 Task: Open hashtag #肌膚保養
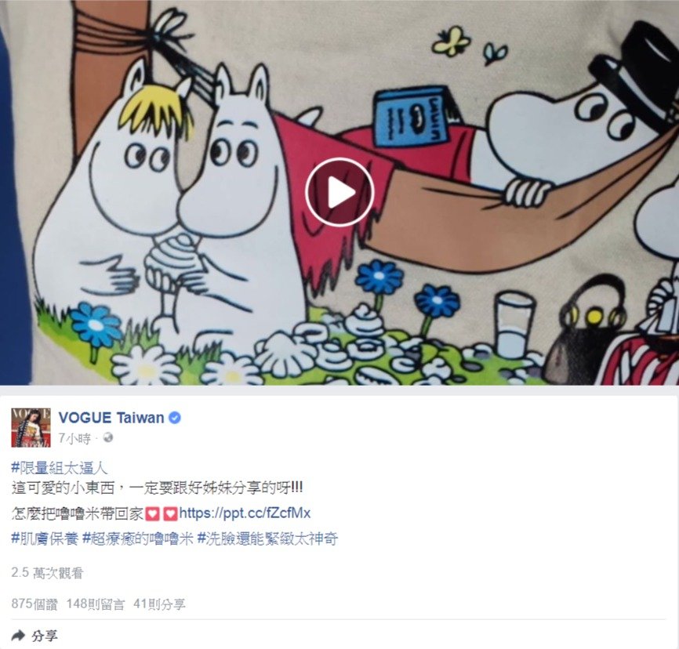pyautogui.click(x=45, y=538)
